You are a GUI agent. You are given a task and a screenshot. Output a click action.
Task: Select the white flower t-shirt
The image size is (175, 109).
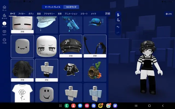click(x=22, y=93)
